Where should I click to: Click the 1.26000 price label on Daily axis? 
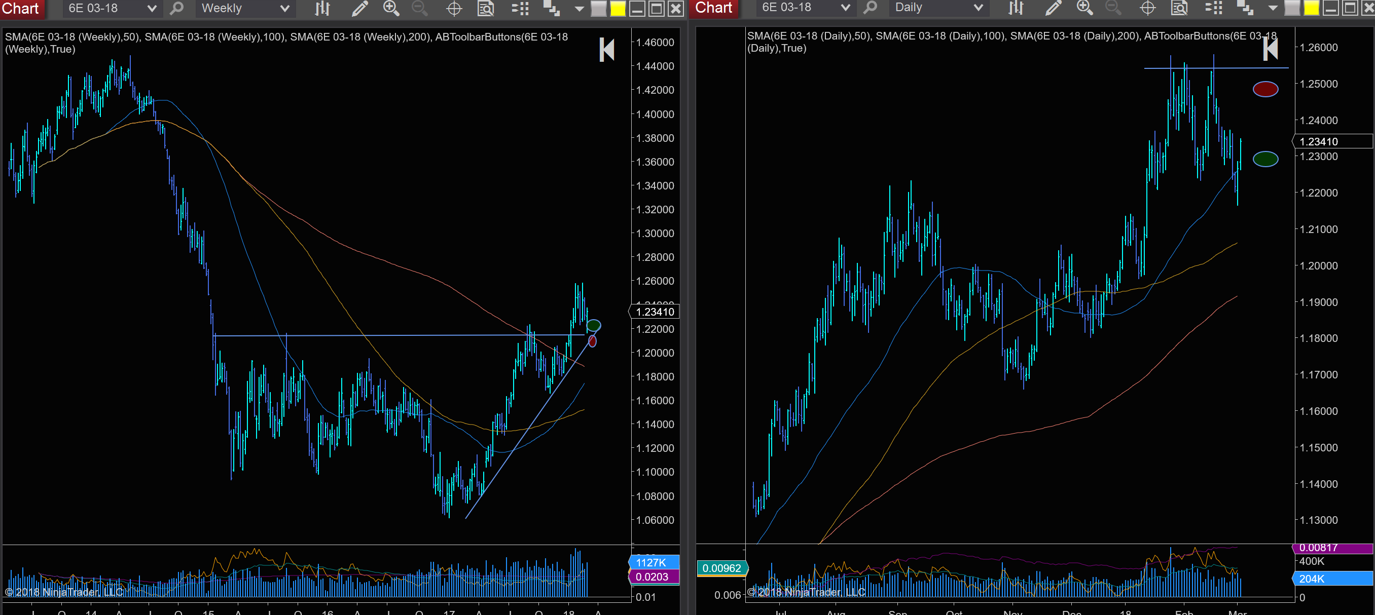tap(1318, 47)
